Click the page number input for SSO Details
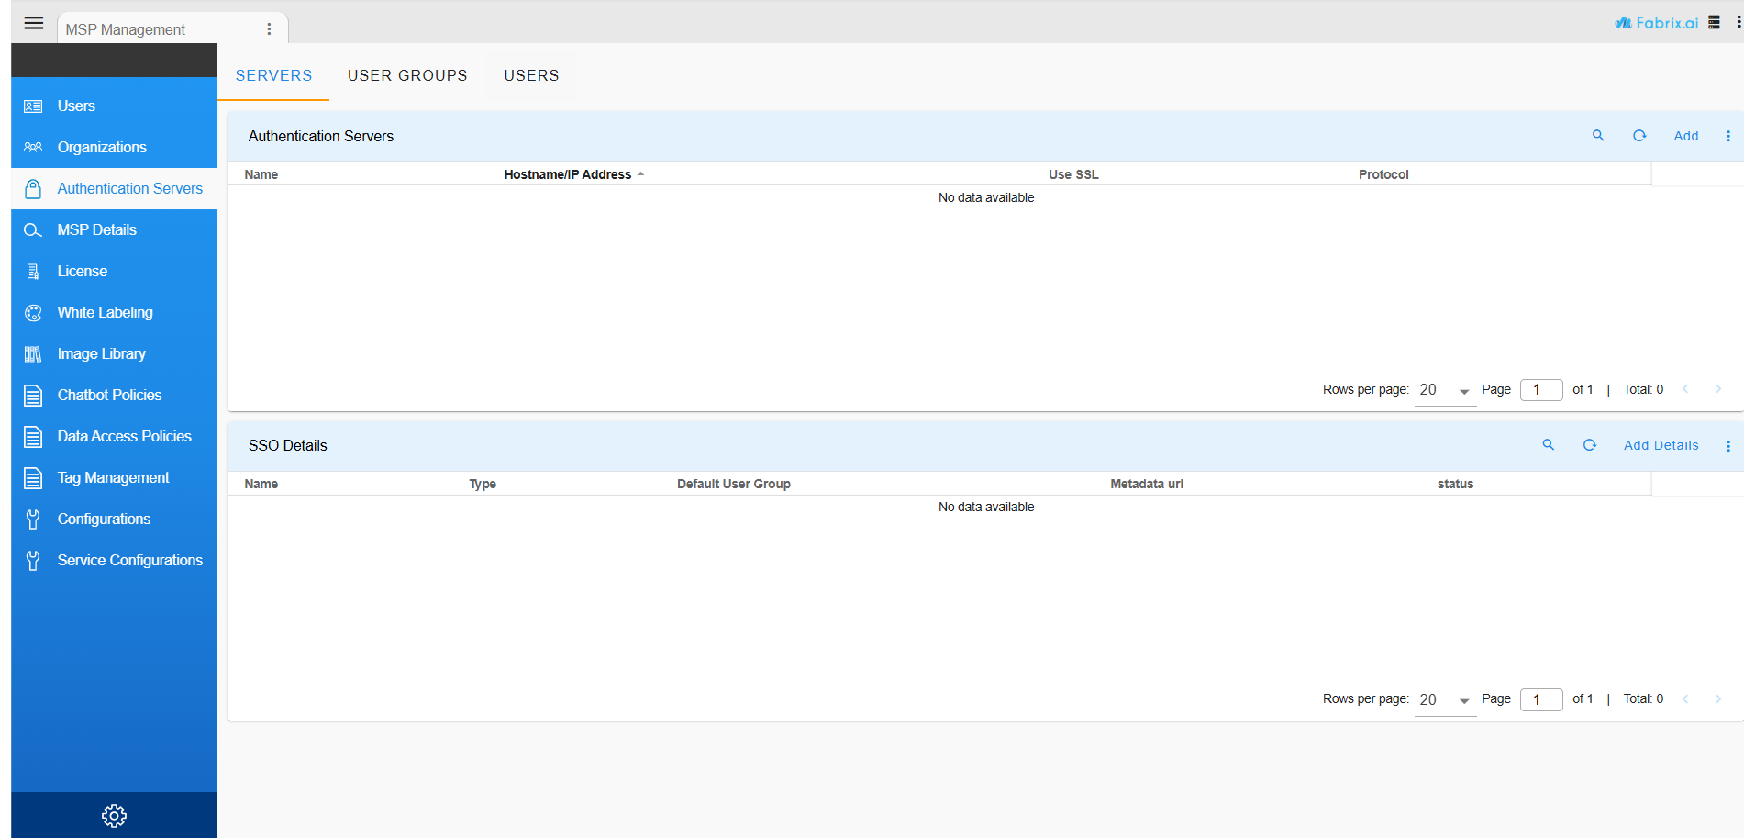 tap(1541, 698)
